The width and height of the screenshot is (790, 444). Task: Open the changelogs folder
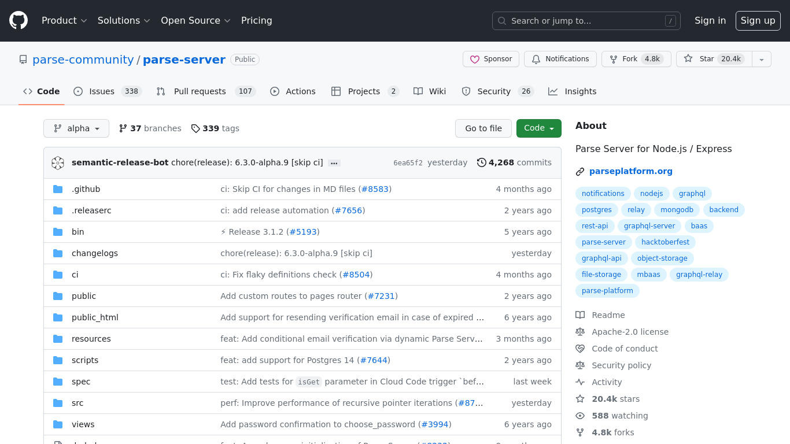95,253
